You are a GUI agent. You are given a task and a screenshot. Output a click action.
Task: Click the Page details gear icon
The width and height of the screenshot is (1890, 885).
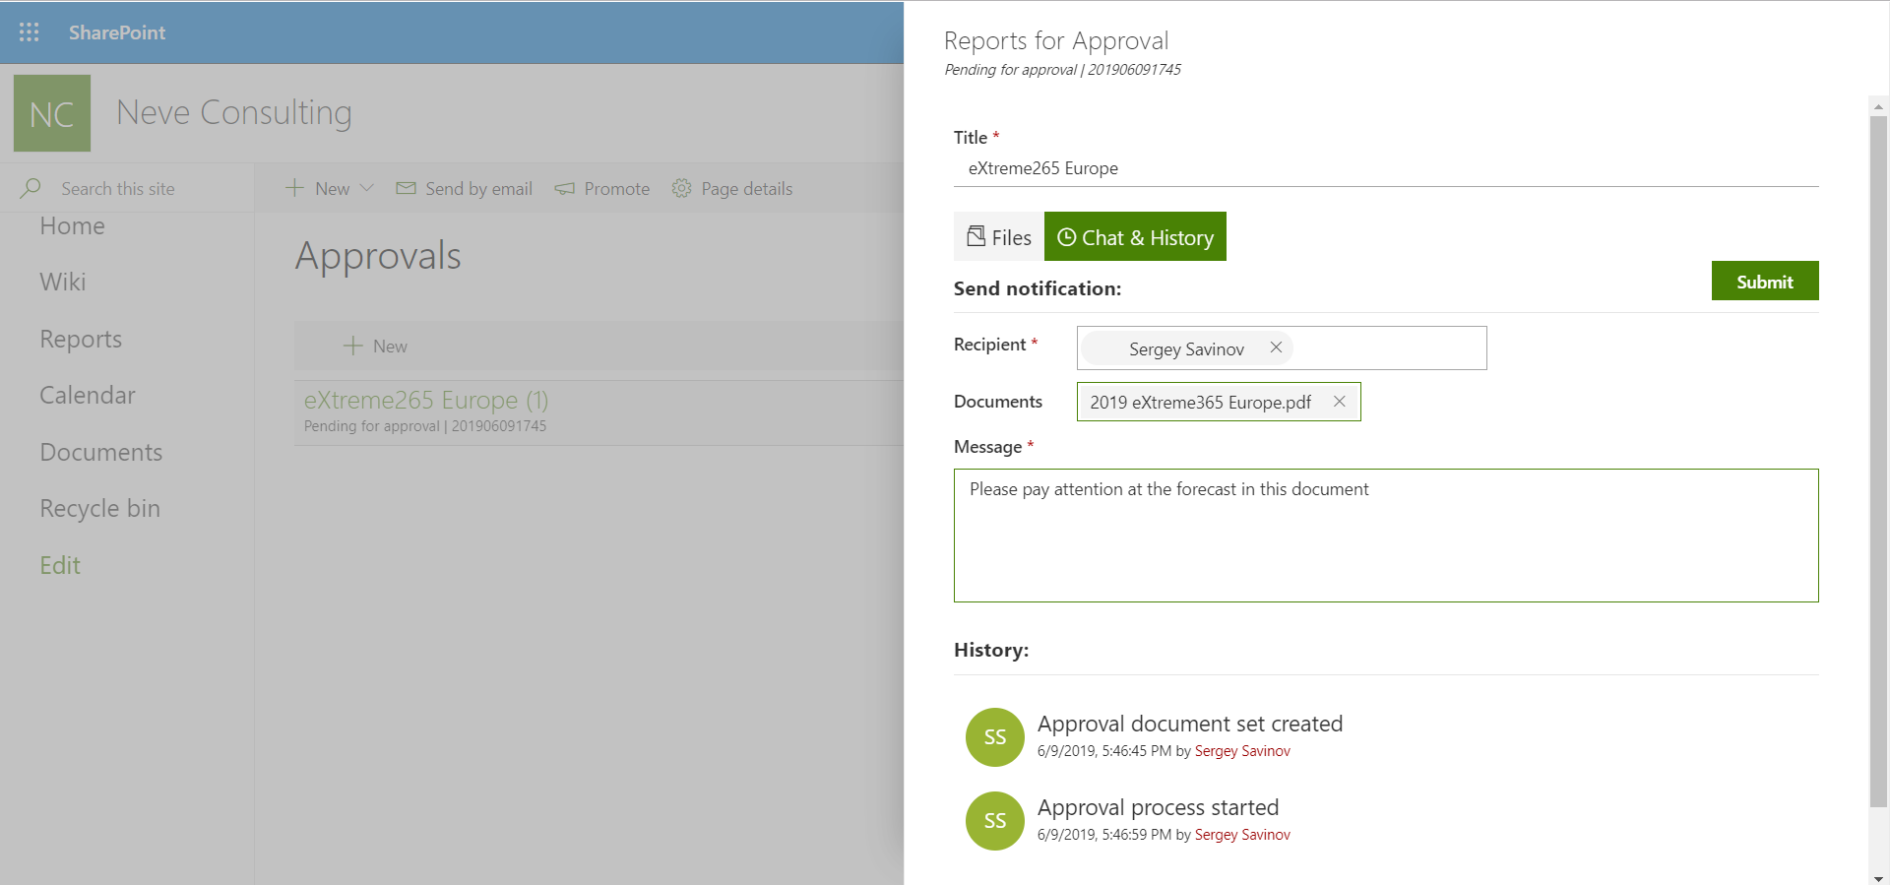[681, 188]
